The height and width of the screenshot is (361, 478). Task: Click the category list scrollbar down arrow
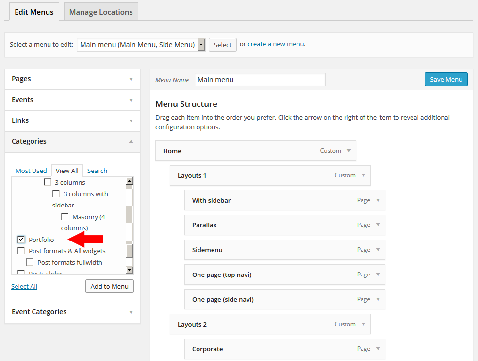[130, 270]
